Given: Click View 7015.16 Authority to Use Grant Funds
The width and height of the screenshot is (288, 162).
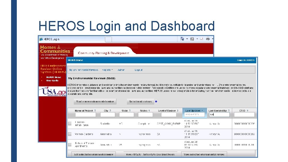Looking at the screenshot, I should [x=150, y=154].
